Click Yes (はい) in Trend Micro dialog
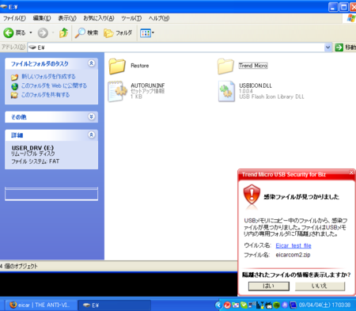 tap(268, 286)
